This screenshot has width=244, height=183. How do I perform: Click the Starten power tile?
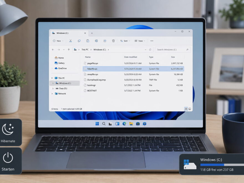click(11, 161)
